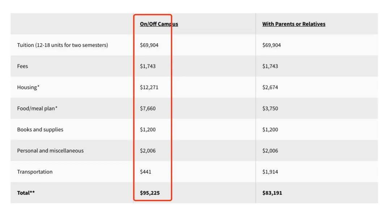The image size is (383, 207).
Task: Click the $1,914 transportation amount
Action: [x=270, y=172]
